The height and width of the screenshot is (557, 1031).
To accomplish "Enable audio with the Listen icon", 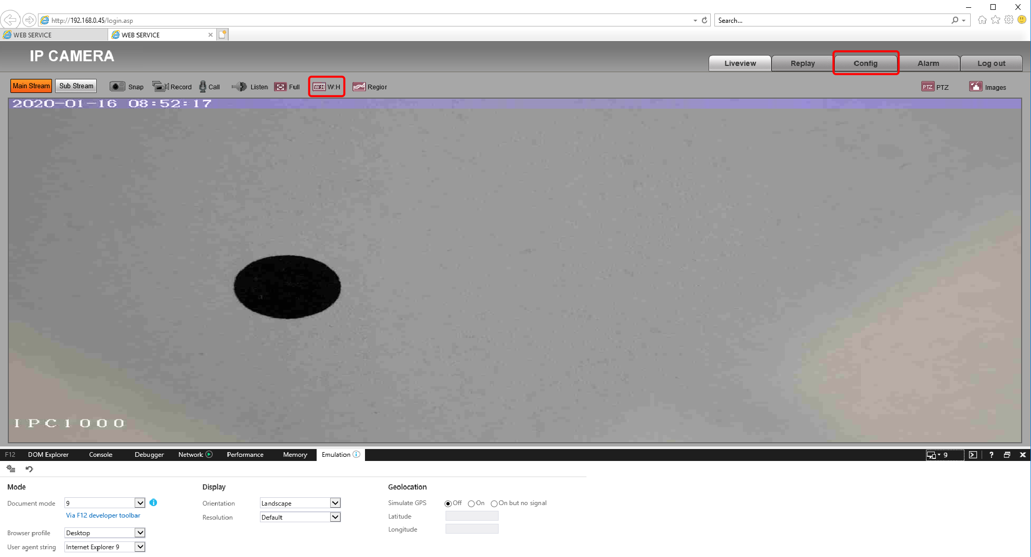I will click(240, 87).
